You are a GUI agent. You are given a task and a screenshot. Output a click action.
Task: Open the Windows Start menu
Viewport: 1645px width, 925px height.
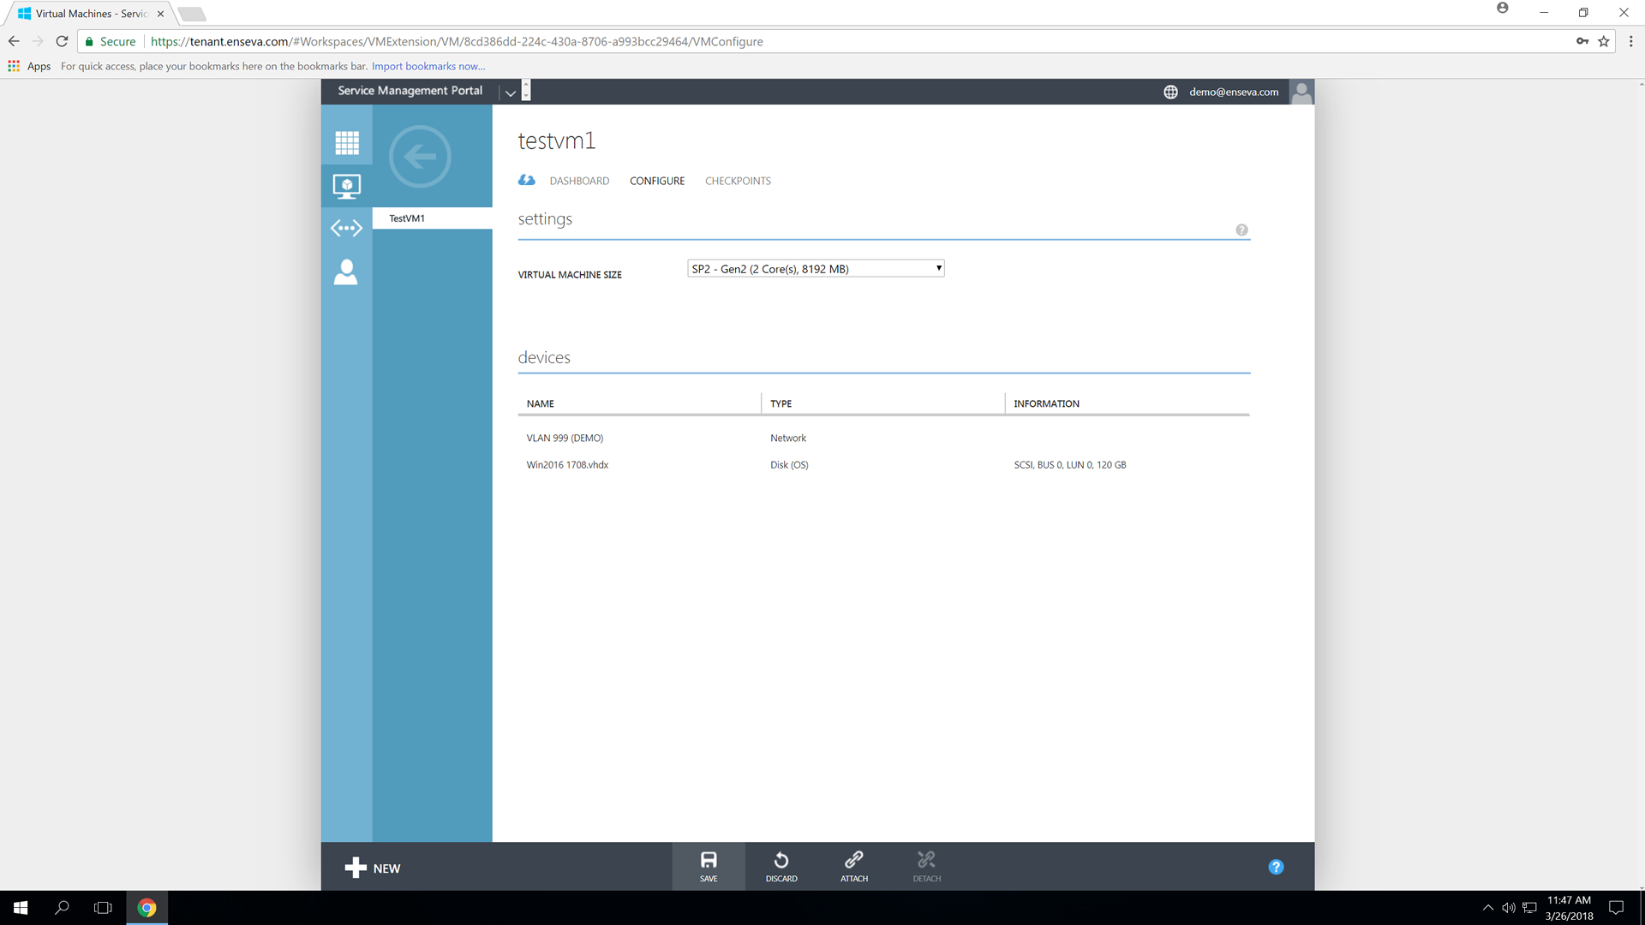(21, 908)
